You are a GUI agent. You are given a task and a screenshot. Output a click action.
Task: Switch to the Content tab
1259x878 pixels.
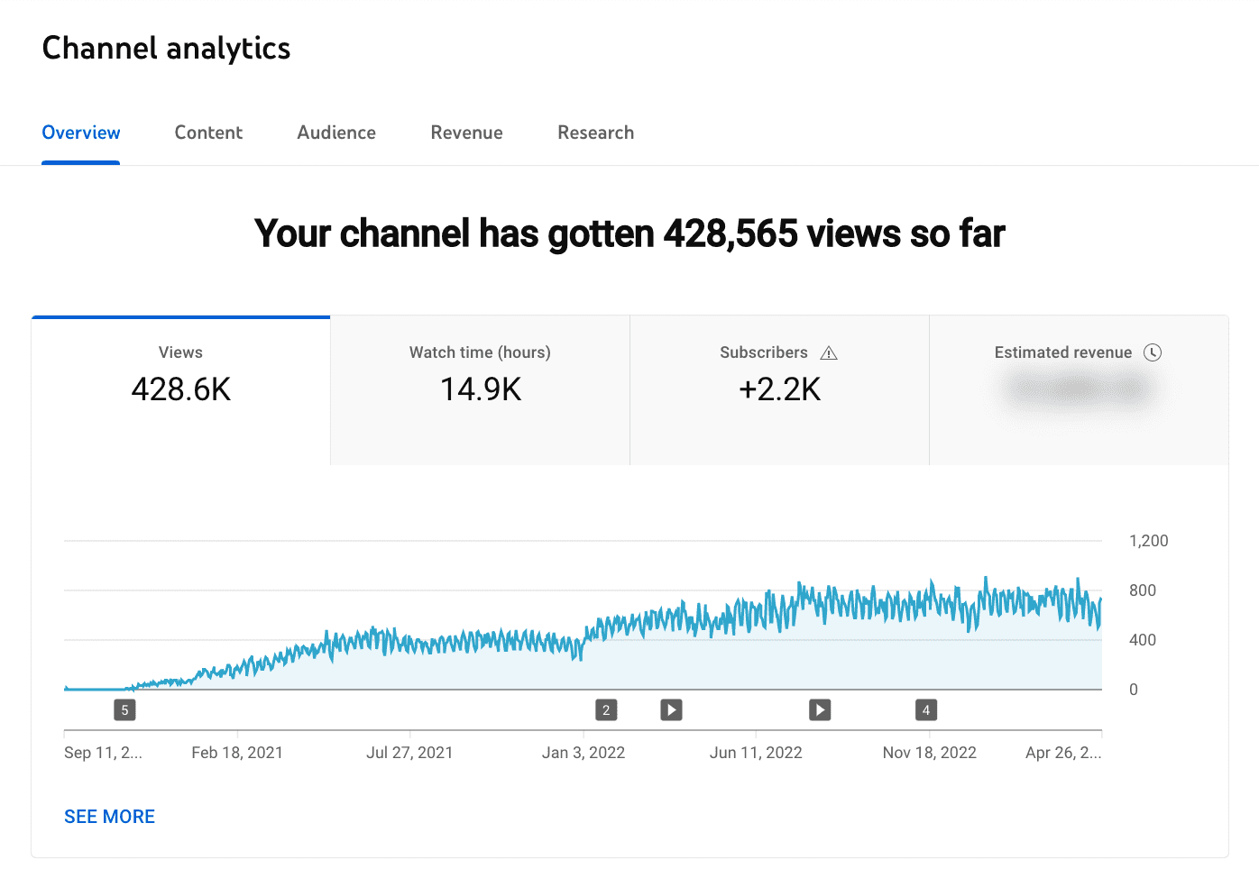pos(208,133)
